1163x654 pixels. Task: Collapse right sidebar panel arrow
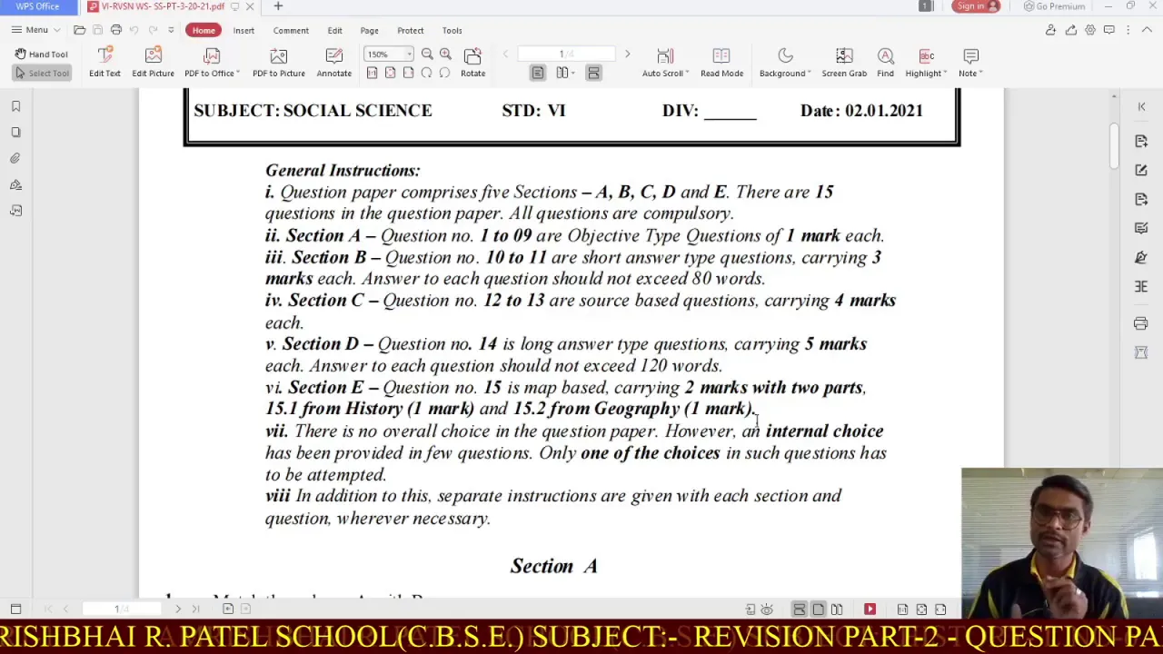(1142, 106)
